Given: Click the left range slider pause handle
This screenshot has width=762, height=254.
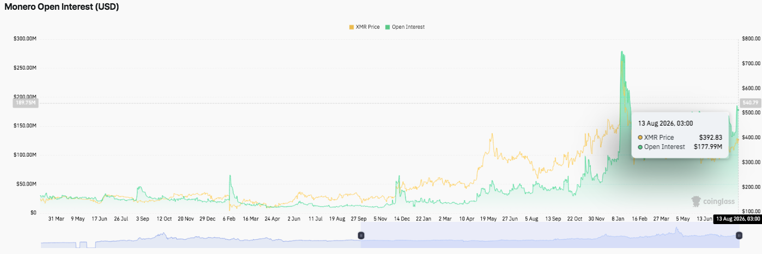Looking at the screenshot, I should pyautogui.click(x=361, y=235).
